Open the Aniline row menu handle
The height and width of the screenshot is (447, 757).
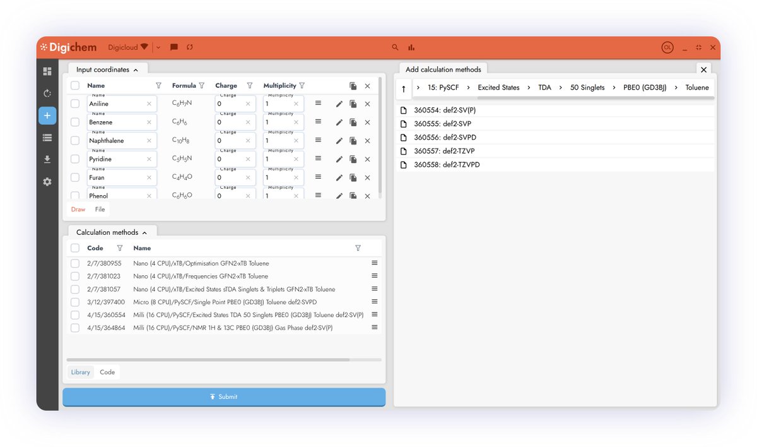point(318,103)
